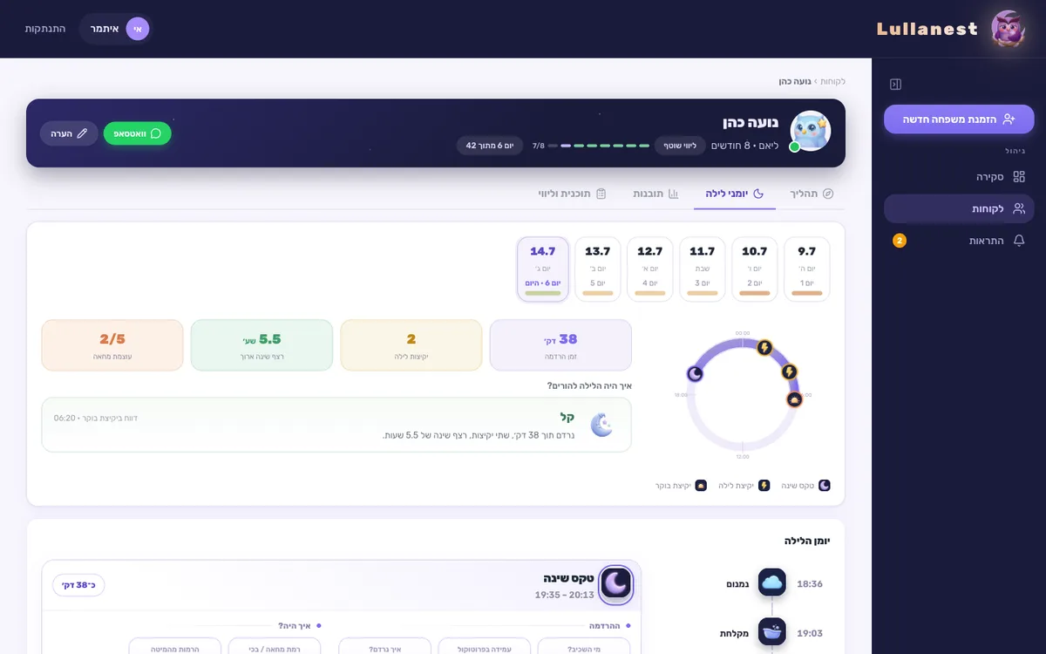
Task: Click the nap cloud icon at 18:36
Action: coord(772,582)
